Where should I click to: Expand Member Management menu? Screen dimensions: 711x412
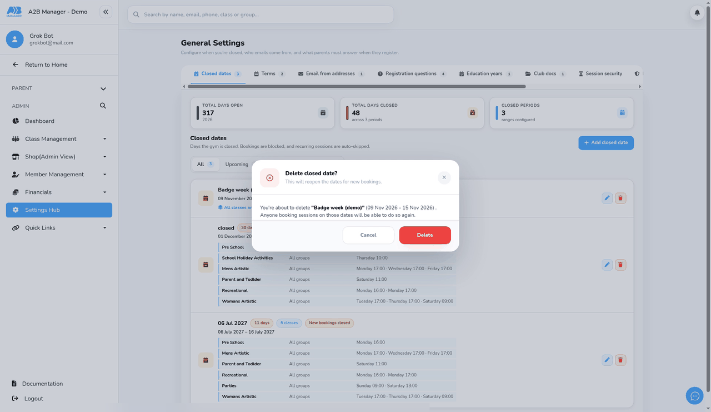click(x=59, y=175)
